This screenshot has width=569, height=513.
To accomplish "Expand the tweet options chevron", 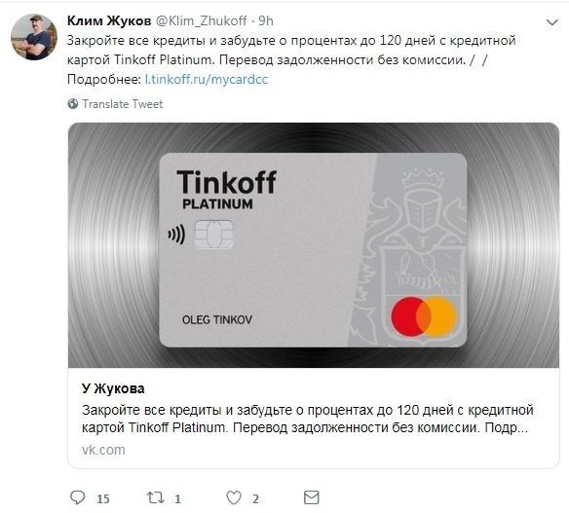I will 551,22.
